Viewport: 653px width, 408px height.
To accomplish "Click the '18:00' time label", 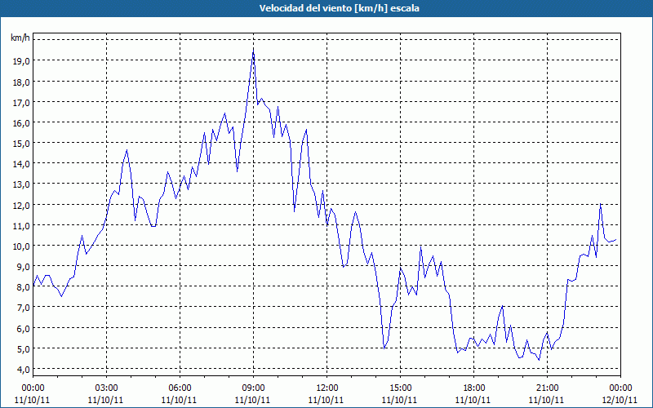I will tap(474, 388).
